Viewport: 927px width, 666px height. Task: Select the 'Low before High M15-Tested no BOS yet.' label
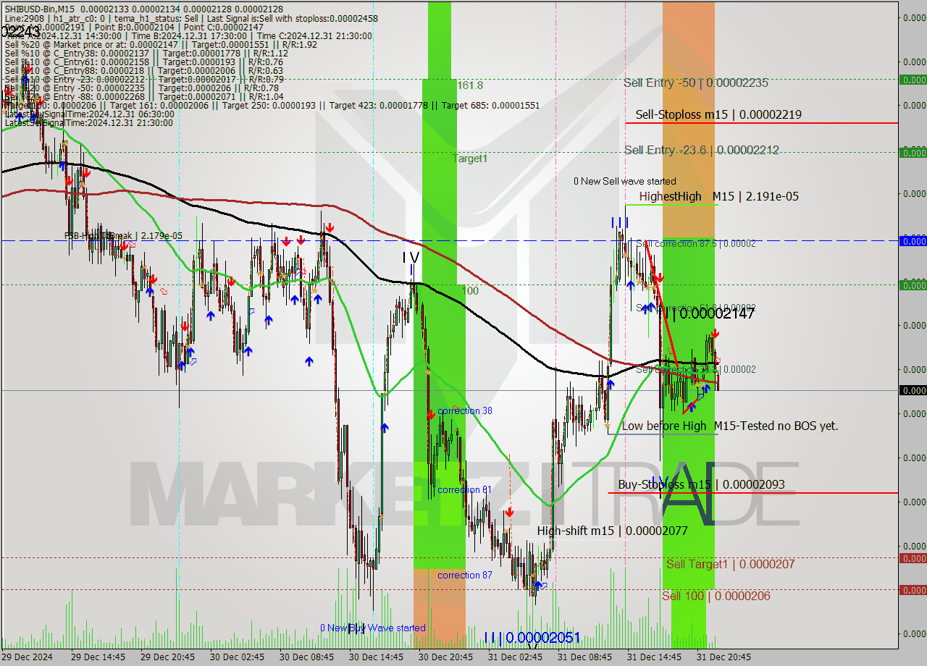point(729,426)
